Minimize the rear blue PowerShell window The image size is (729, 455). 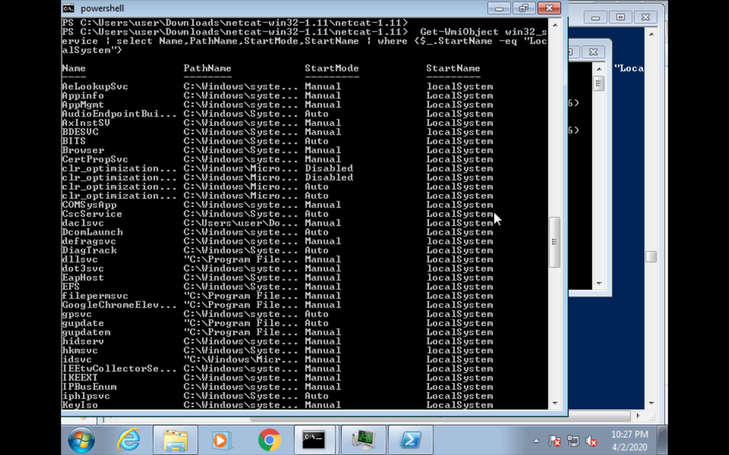pos(595,17)
